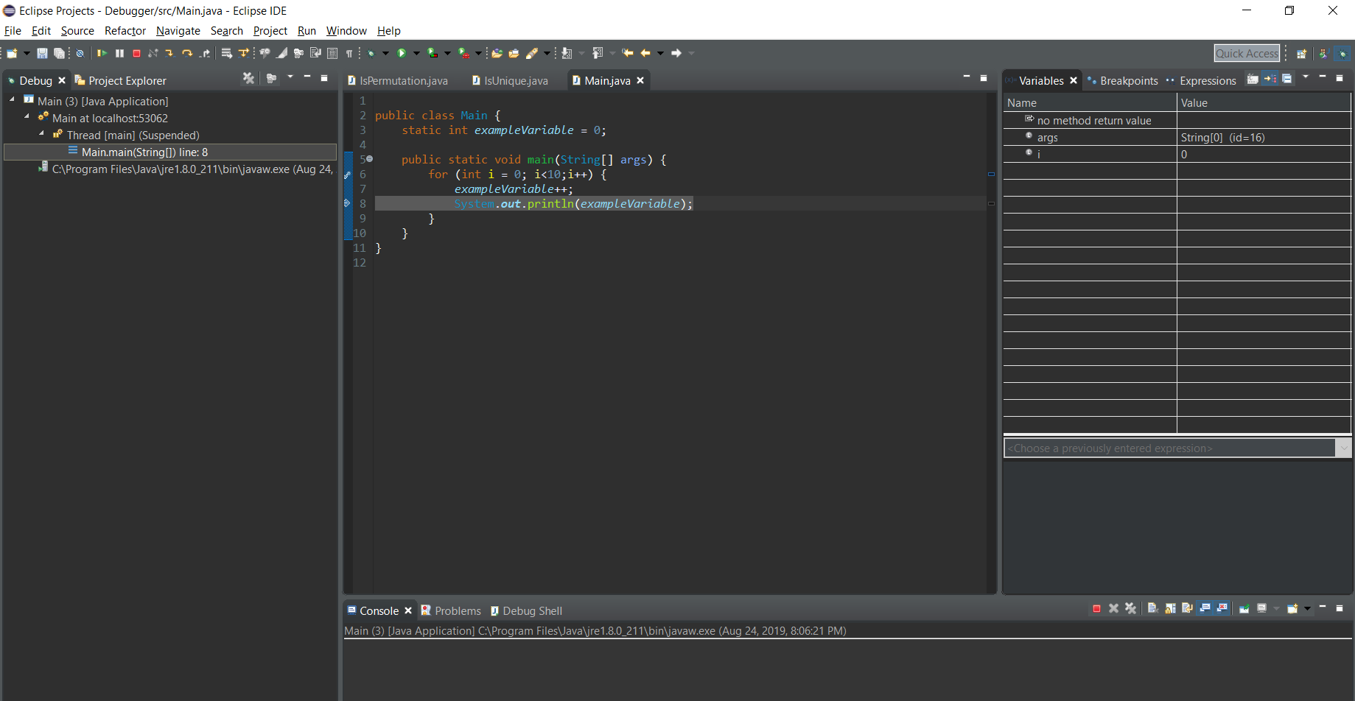Switch to the Expressions tab
The image size is (1355, 701).
pyautogui.click(x=1201, y=80)
